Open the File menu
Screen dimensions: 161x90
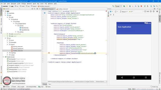tap(2, 3)
